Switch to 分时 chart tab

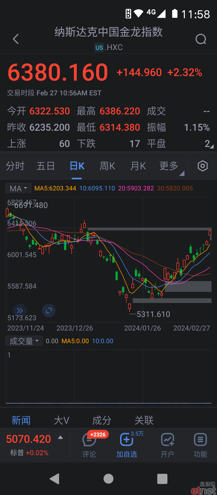tap(15, 166)
